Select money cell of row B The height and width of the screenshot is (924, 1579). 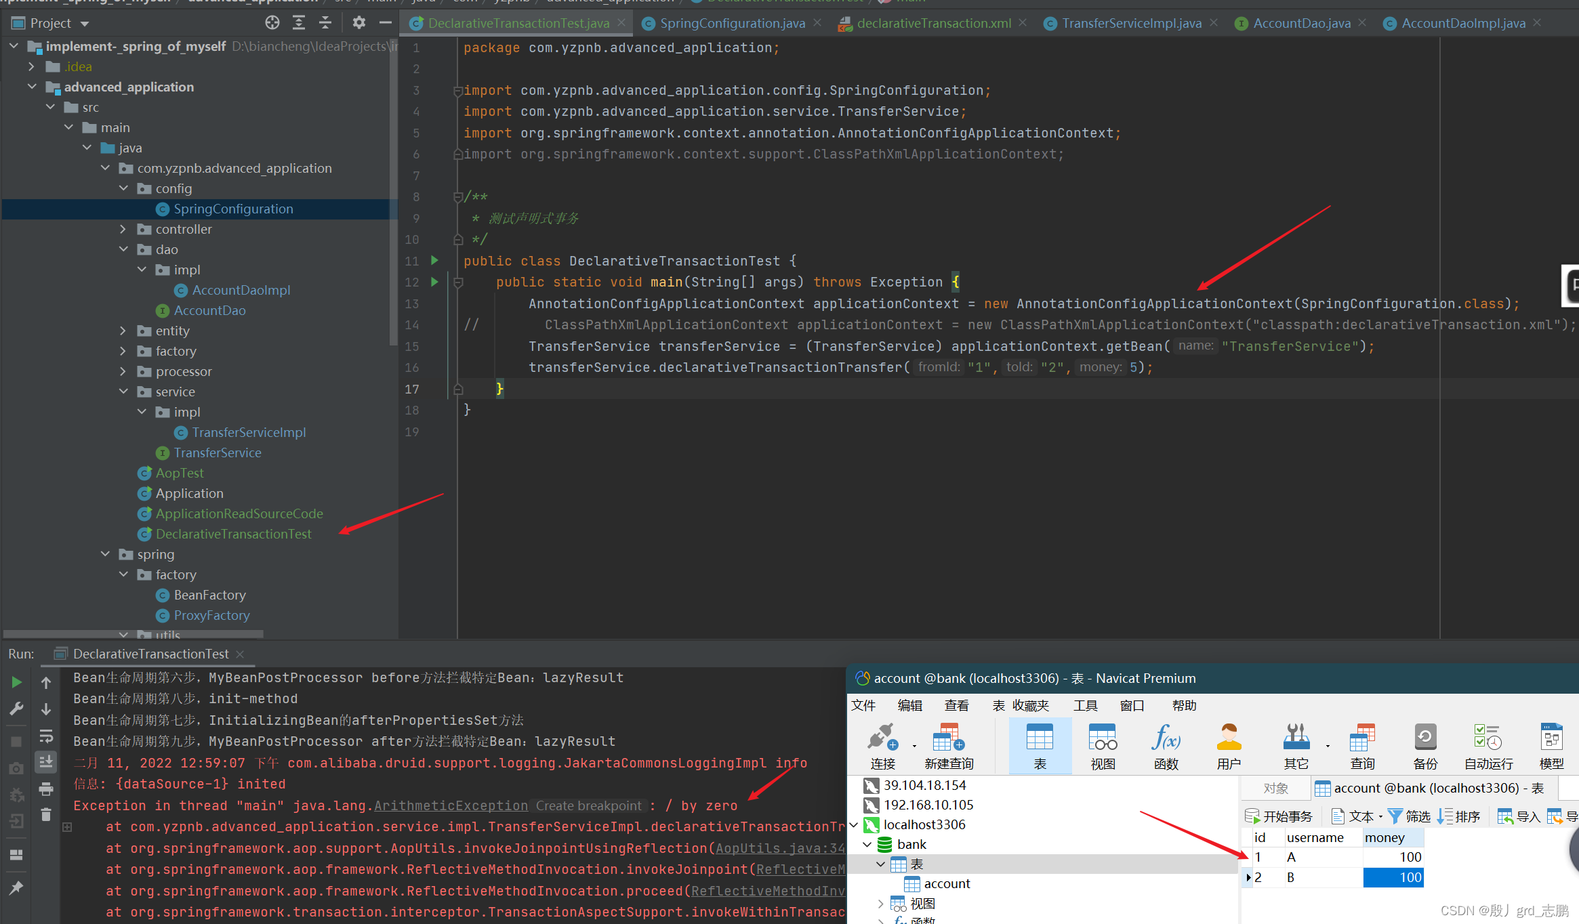click(x=1393, y=877)
